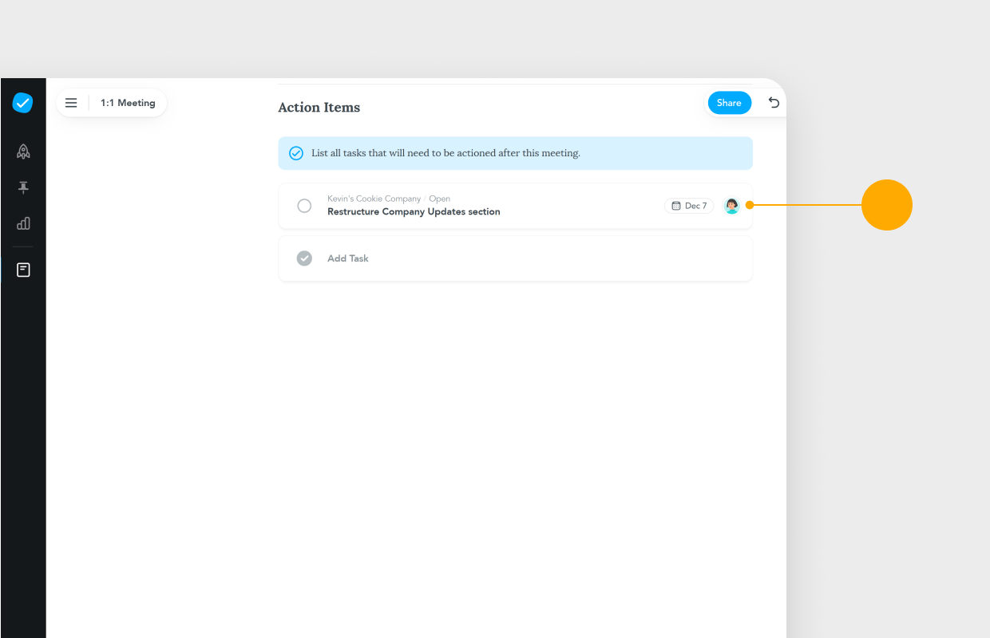Image resolution: width=990 pixels, height=638 pixels.
Task: Click the undo arrow icon near Share
Action: 773,103
